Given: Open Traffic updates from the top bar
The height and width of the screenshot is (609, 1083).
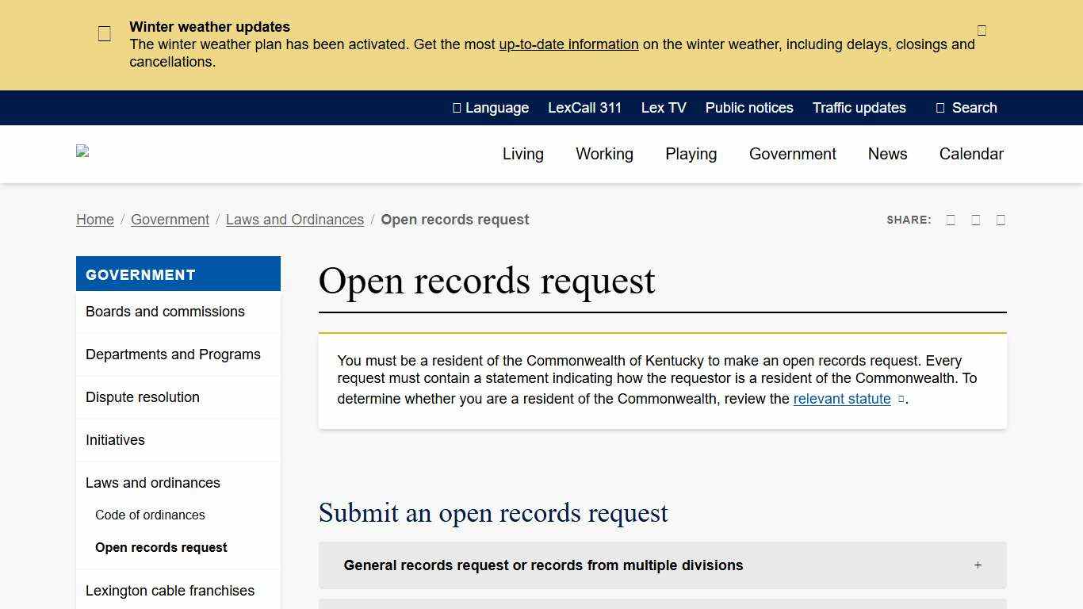Looking at the screenshot, I should (x=859, y=108).
